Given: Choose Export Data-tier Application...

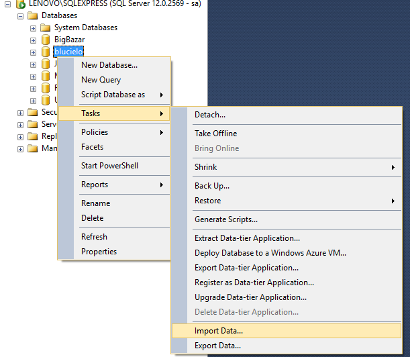Looking at the screenshot, I should [x=287, y=268].
